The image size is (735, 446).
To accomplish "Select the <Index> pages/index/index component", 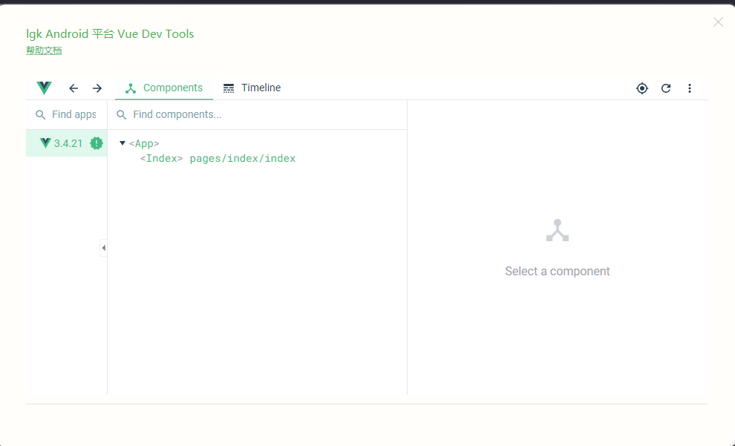I will 218,158.
